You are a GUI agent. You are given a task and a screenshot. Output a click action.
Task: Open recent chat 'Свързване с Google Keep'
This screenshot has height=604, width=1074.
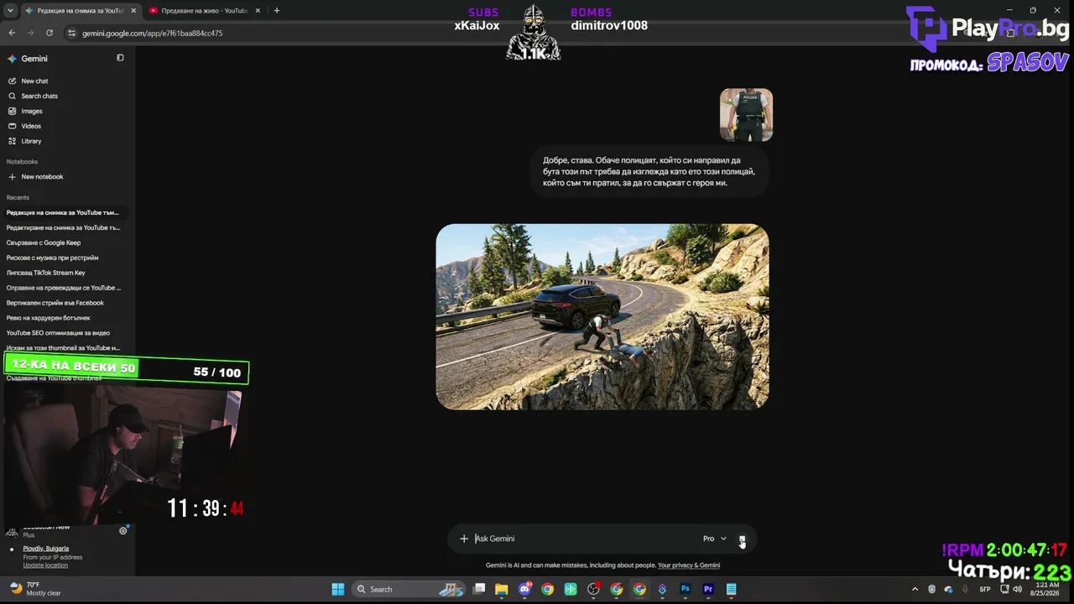point(44,243)
